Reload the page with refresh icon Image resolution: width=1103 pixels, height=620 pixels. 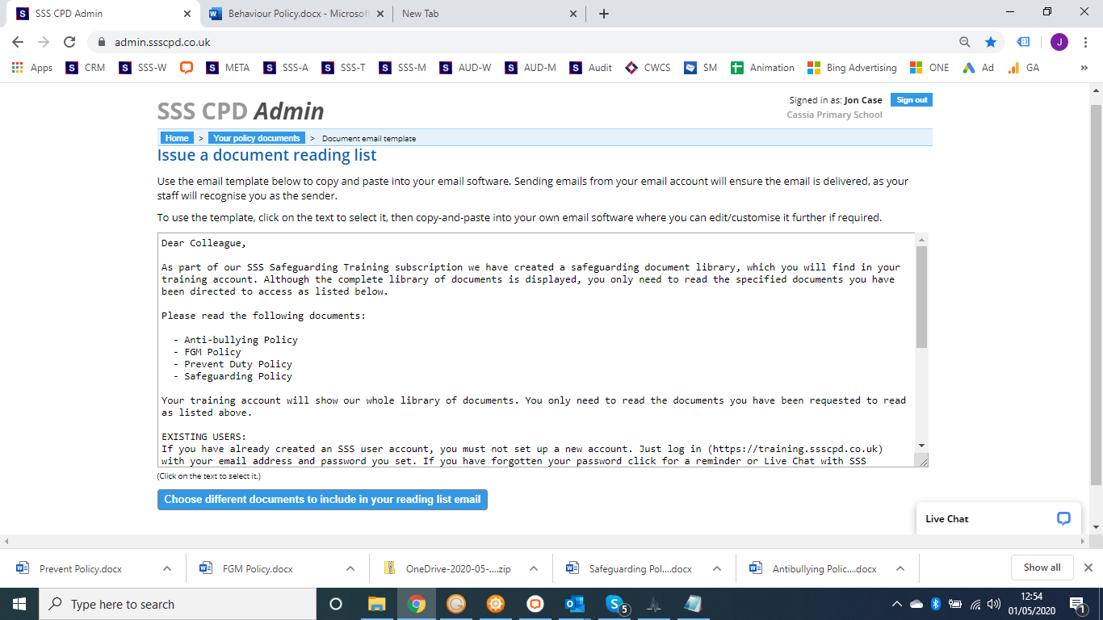pos(69,42)
